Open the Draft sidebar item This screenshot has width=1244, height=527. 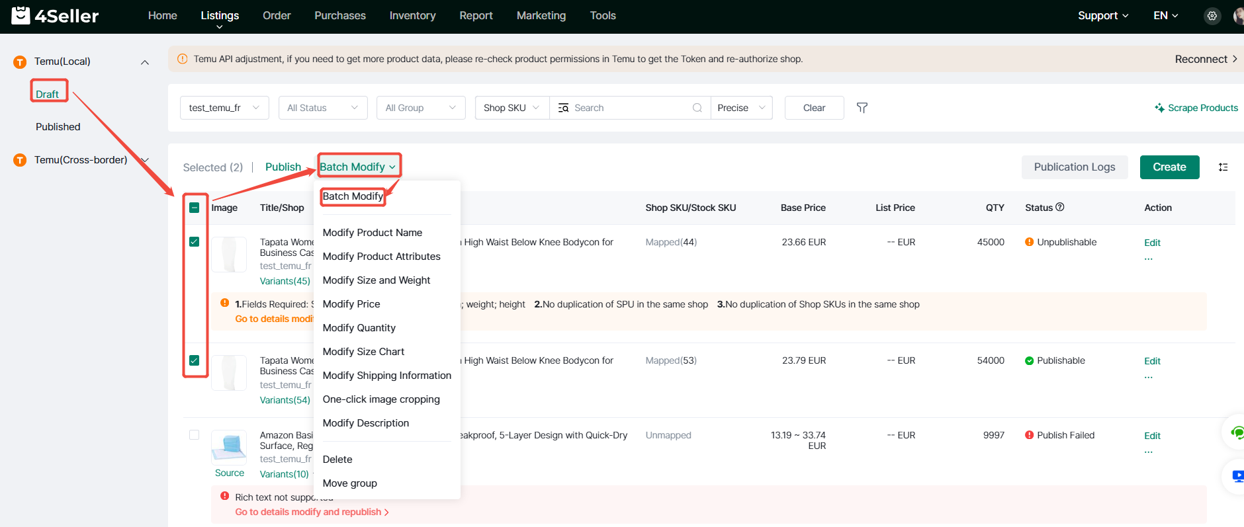pos(47,94)
